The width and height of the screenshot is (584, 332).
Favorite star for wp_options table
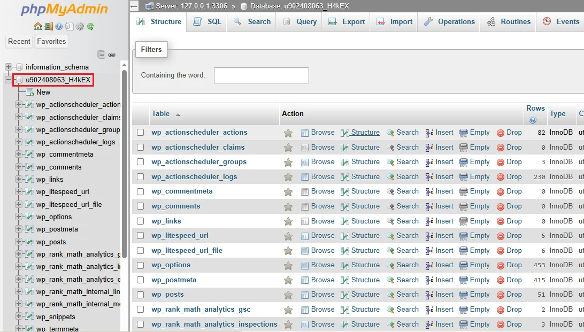[x=288, y=265]
